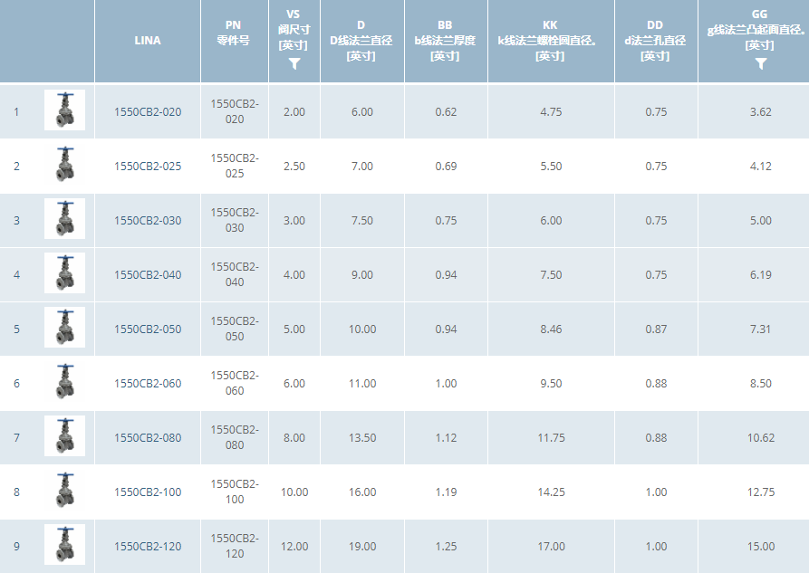Screen dimensions: 809x573
Task: Click valve size value 10.00 in row 8
Action: (x=294, y=492)
